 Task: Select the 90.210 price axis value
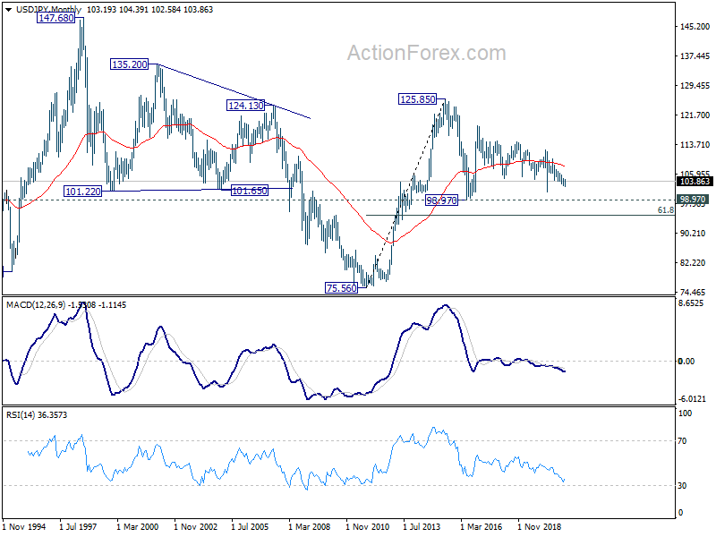(x=692, y=233)
